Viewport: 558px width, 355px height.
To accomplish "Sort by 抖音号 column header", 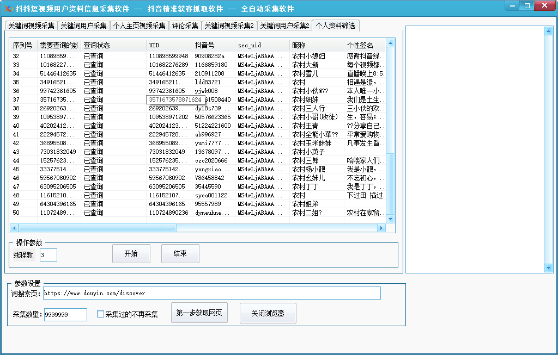I will pos(214,45).
